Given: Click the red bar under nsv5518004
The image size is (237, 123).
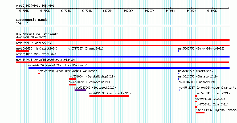Looking at the screenshot, I should click(x=72, y=79).
